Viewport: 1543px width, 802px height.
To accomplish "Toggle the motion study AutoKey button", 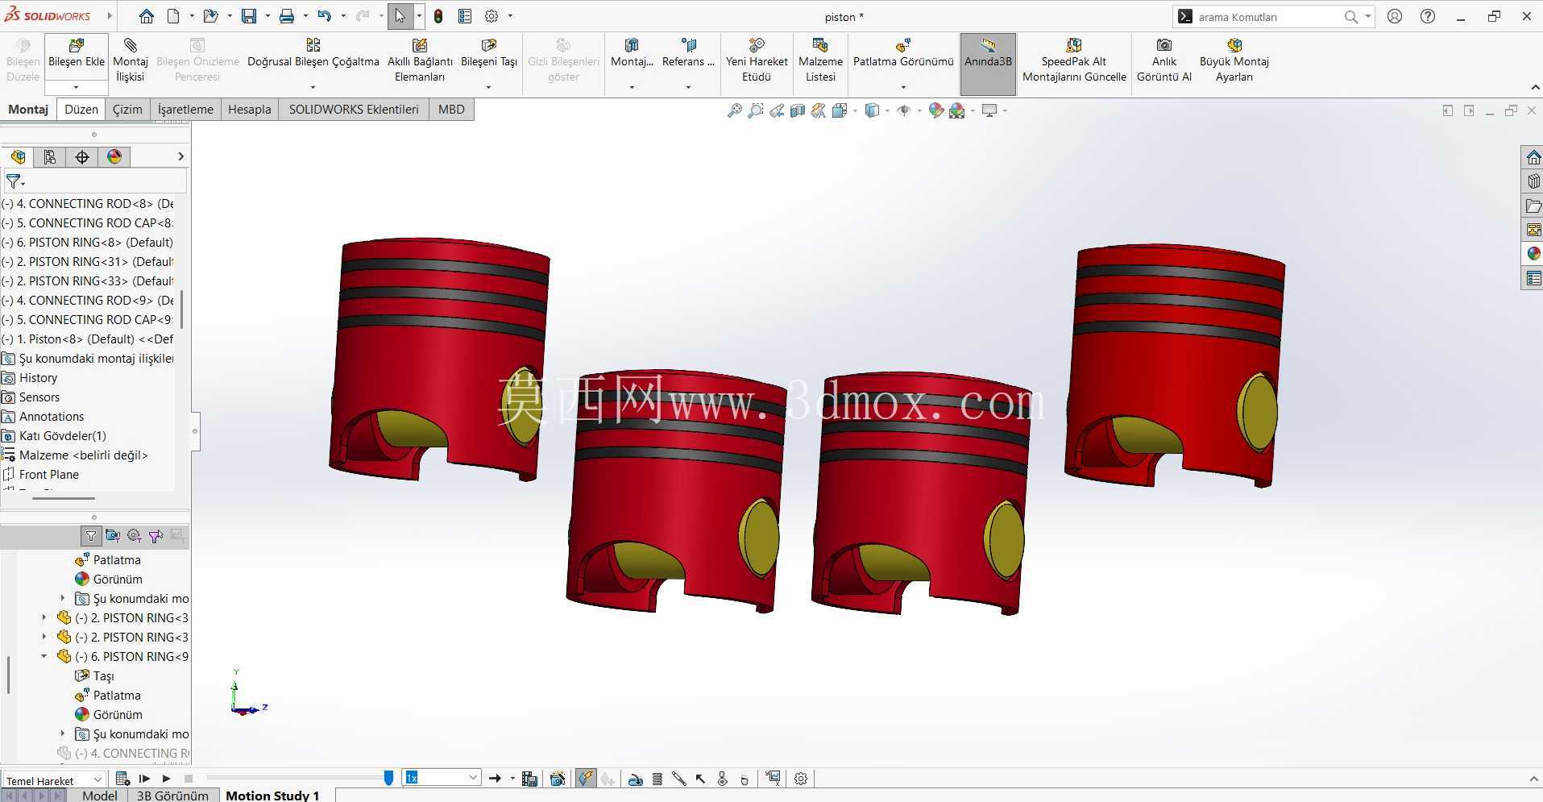I will (586, 779).
